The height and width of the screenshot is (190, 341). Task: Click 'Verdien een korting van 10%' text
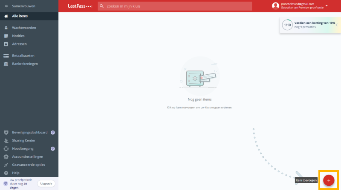(x=315, y=23)
